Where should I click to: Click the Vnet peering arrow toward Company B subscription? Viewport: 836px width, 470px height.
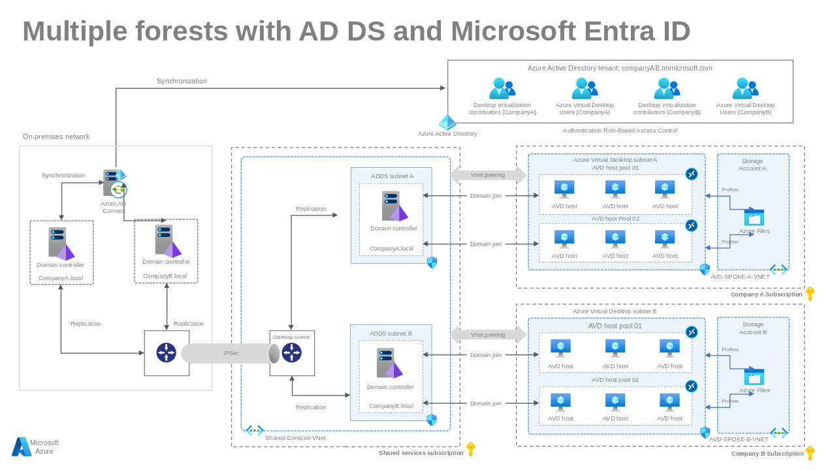tap(488, 335)
